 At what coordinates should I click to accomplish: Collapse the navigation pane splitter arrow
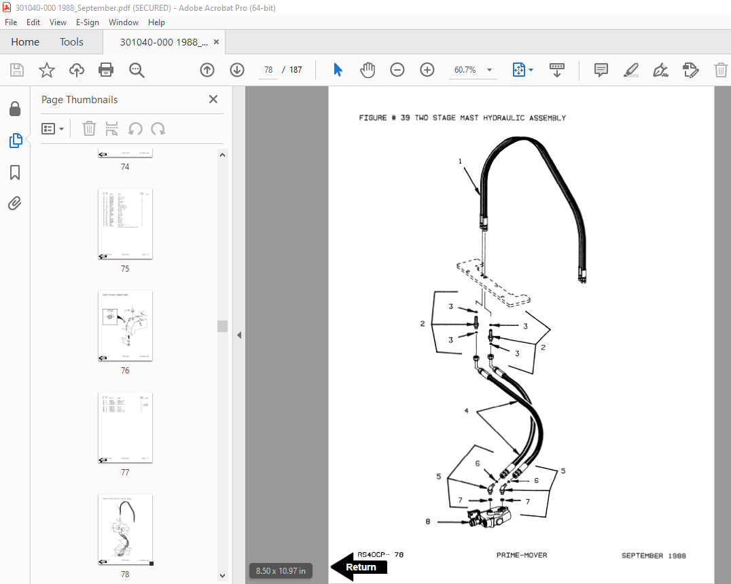click(239, 335)
